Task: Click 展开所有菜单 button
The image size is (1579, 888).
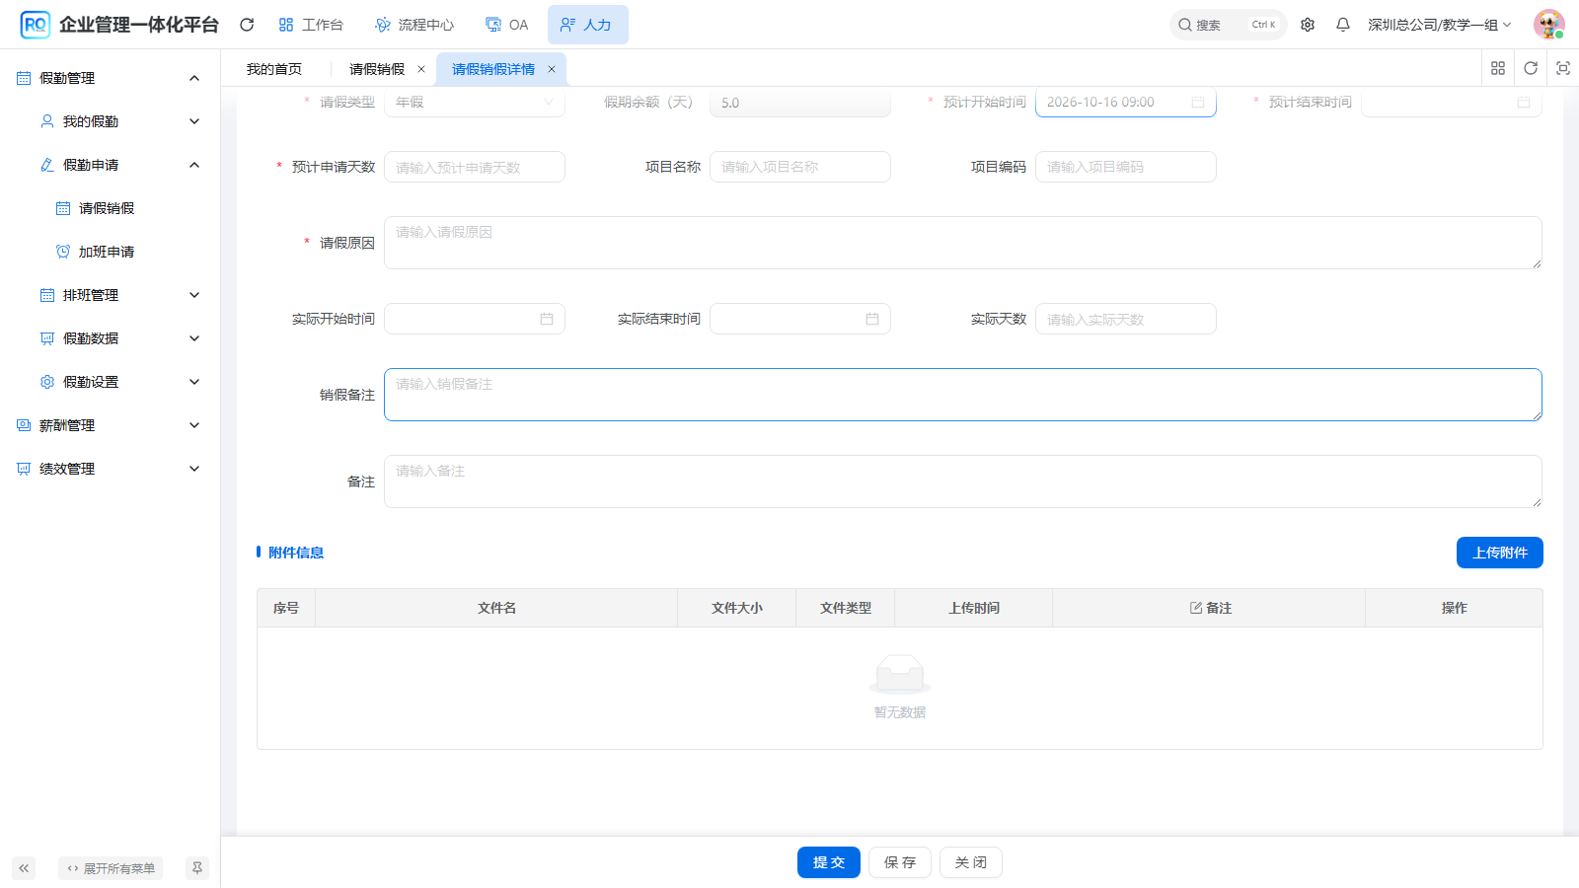Action: [111, 868]
